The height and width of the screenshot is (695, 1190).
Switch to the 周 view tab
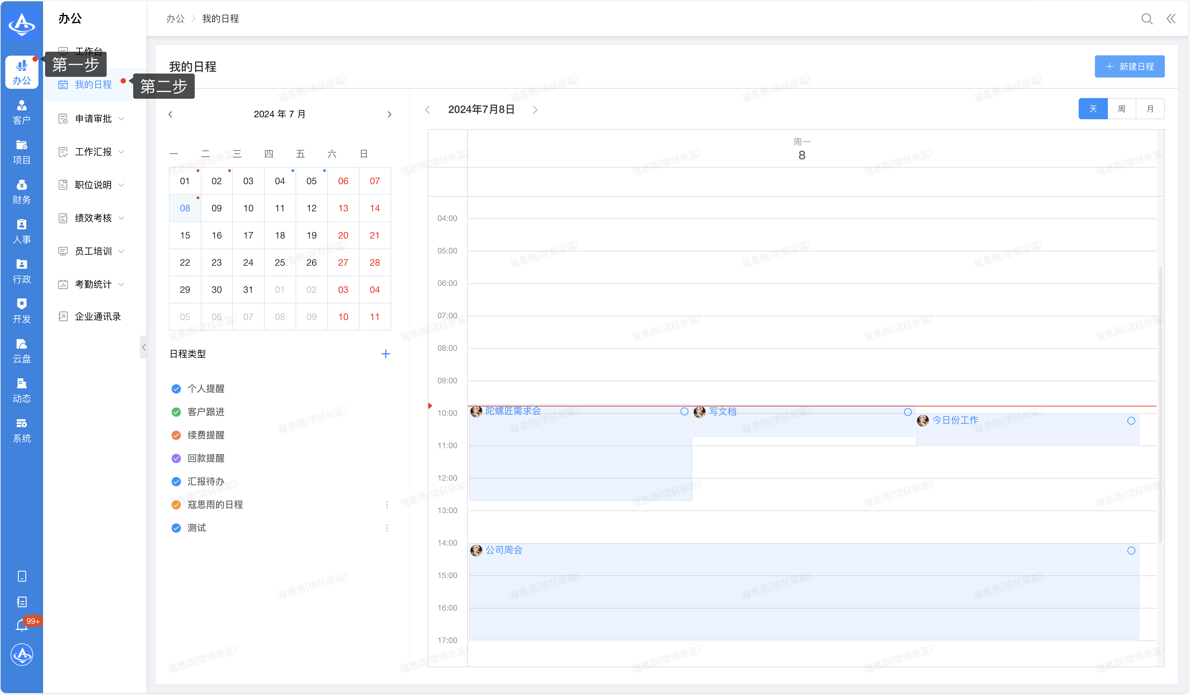click(1121, 109)
